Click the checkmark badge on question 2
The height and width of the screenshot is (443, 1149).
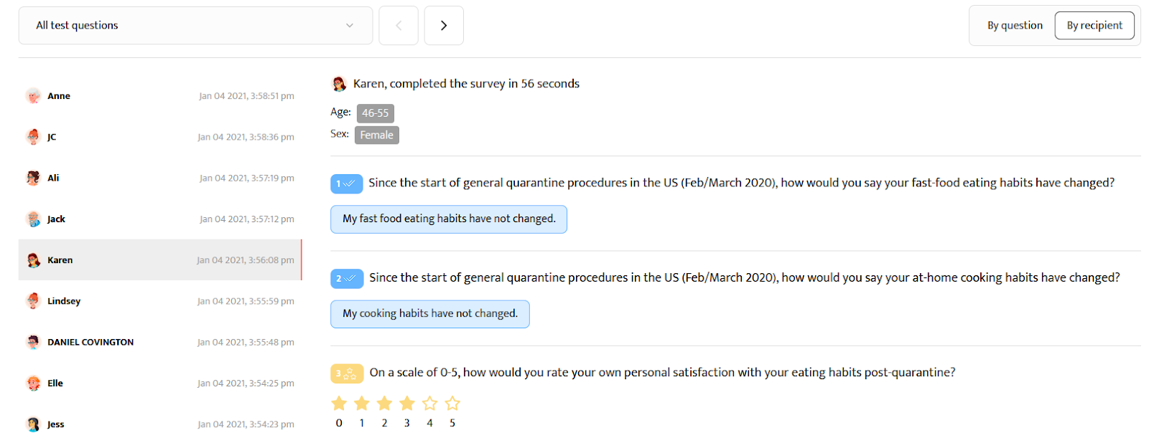(347, 278)
